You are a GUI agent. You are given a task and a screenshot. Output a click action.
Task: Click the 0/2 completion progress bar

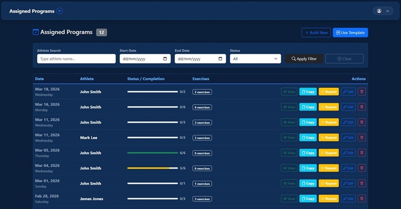[x=152, y=92]
